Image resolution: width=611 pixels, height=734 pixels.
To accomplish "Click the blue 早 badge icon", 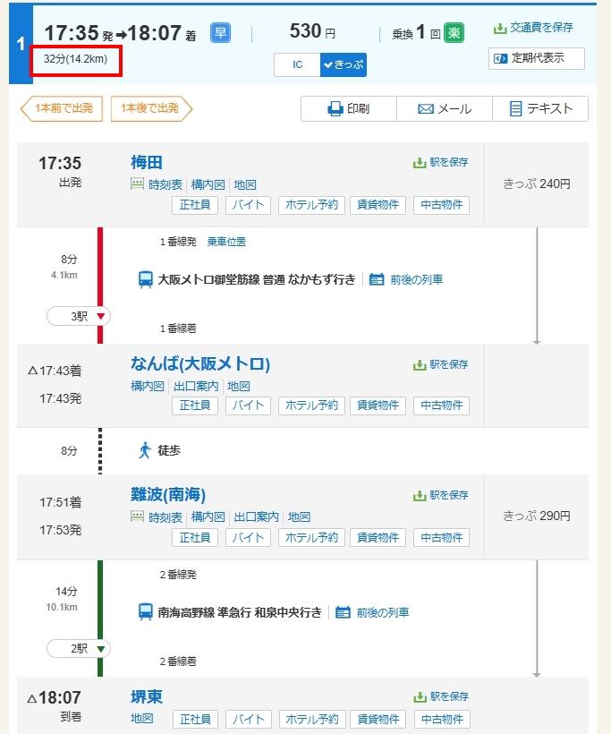I will (220, 34).
